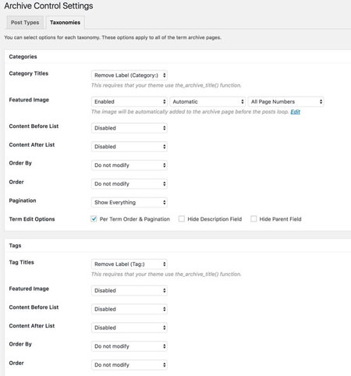Uncheck Per Term Order & Pagination
This screenshot has width=351, height=376.
pyautogui.click(x=94, y=219)
